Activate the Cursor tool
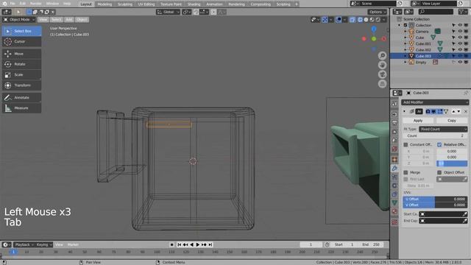Viewport: 471px width, 265px height. (x=21, y=41)
